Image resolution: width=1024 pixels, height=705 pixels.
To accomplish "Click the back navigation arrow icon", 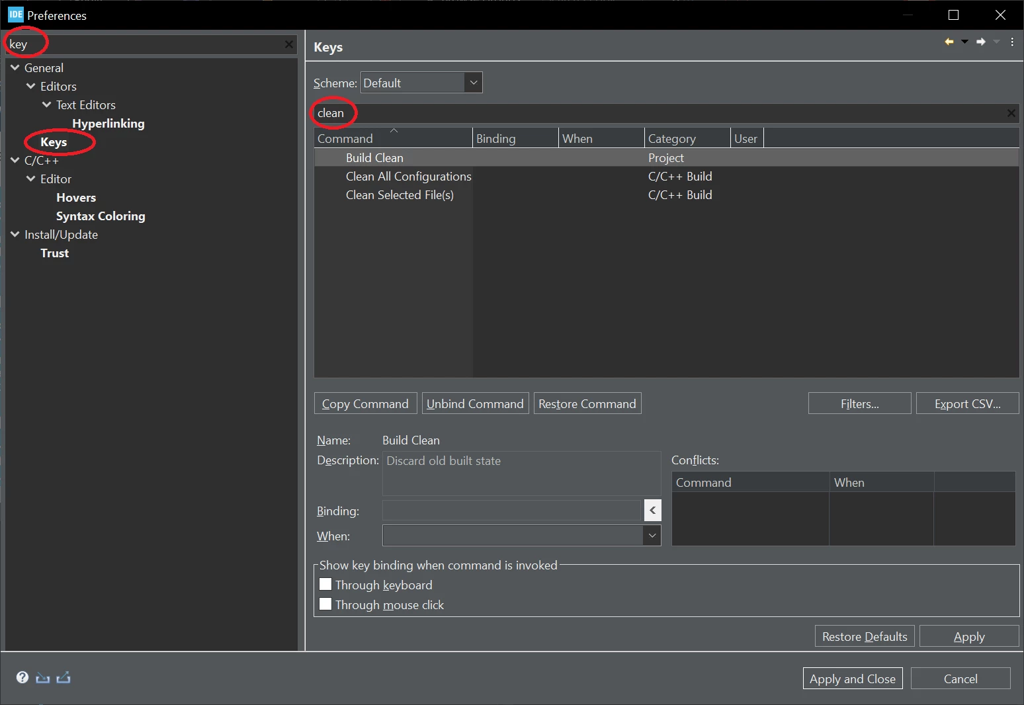I will coord(949,42).
